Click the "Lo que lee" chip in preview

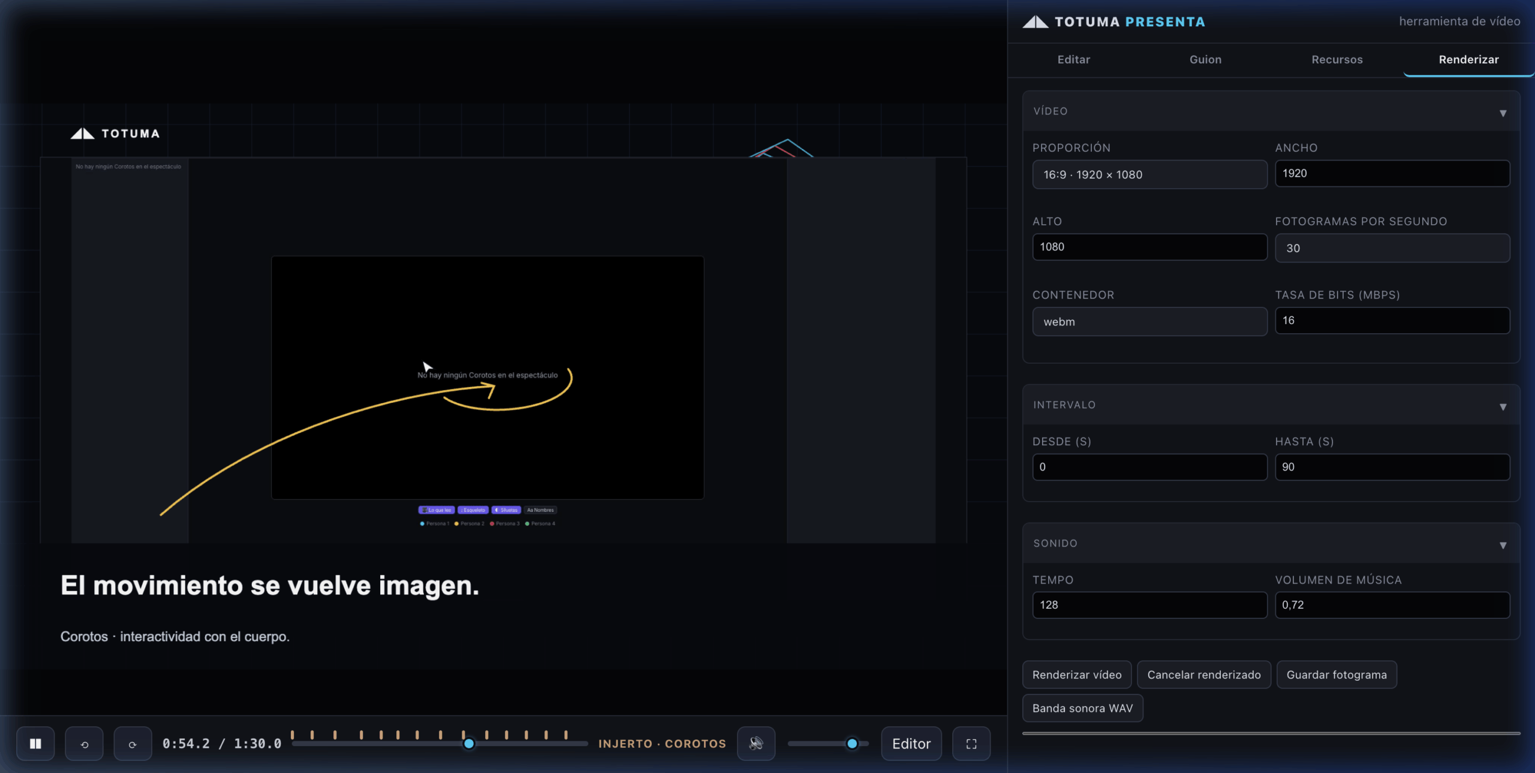click(x=437, y=510)
